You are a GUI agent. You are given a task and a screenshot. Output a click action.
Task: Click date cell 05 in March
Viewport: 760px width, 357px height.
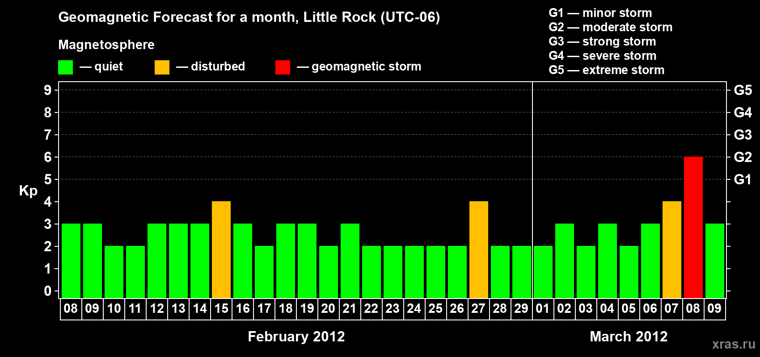click(x=629, y=309)
